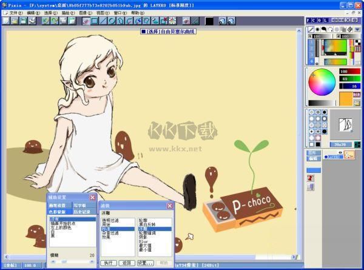Screen dimensions: 364x270
Task: Click the new file icon in toolbar
Action: (5, 21)
